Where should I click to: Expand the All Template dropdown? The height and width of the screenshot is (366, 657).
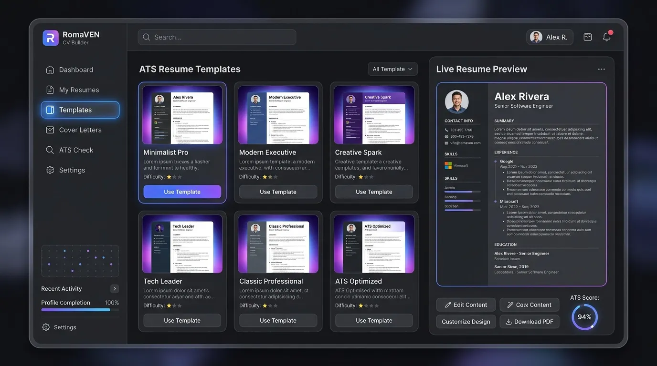point(392,69)
